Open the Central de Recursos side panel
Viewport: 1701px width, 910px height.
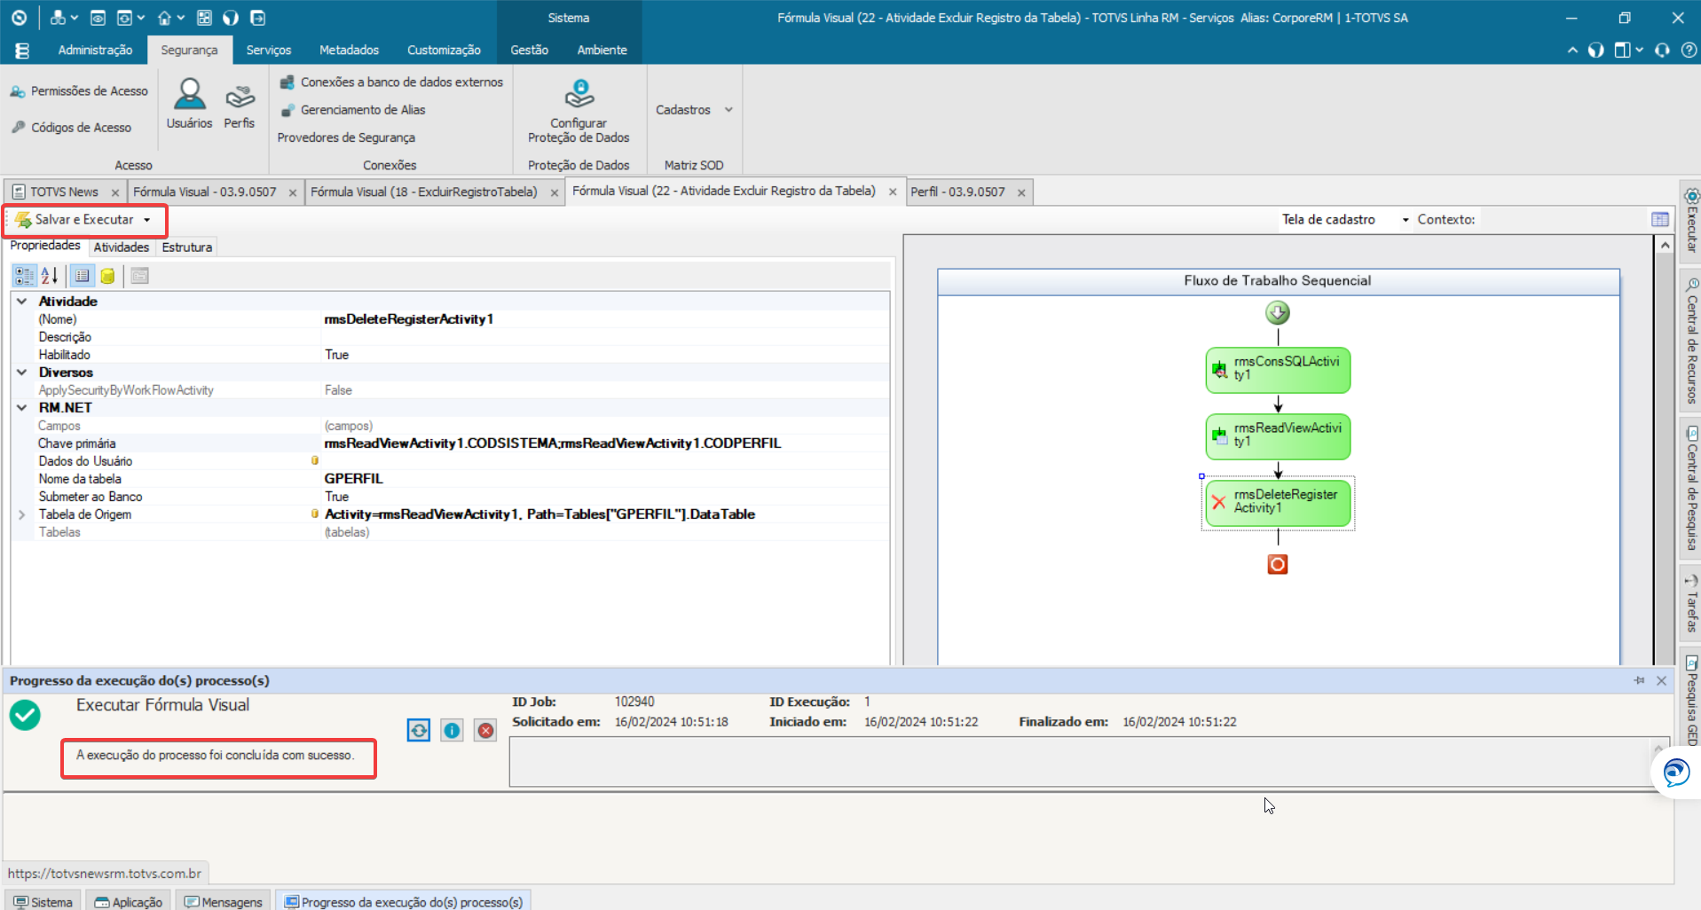pyautogui.click(x=1691, y=340)
